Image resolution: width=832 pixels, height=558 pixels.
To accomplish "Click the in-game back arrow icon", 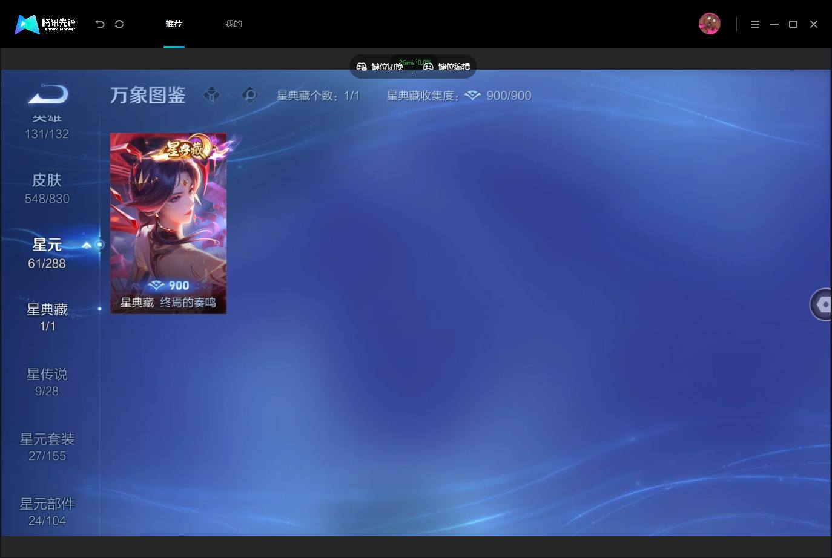I will [x=48, y=94].
